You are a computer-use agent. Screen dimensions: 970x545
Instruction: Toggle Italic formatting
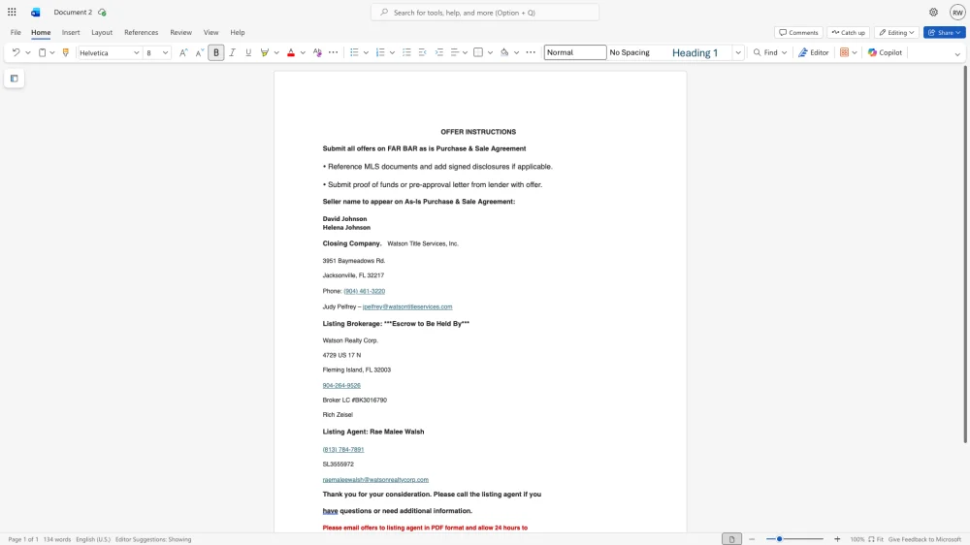pyautogui.click(x=232, y=52)
